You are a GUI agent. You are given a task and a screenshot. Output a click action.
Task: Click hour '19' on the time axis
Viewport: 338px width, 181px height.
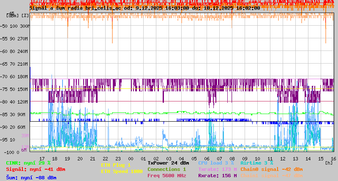(67, 159)
